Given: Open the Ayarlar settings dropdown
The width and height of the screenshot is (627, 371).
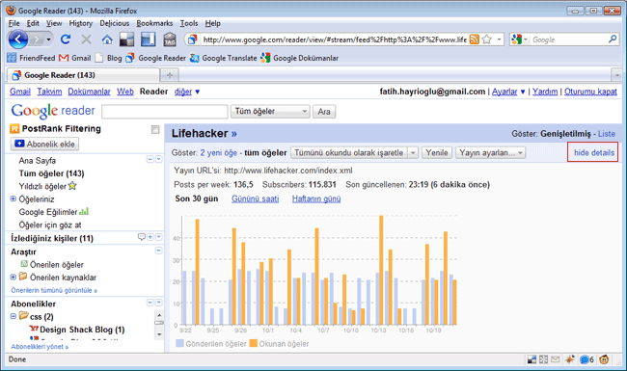Looking at the screenshot, I should coord(508,92).
